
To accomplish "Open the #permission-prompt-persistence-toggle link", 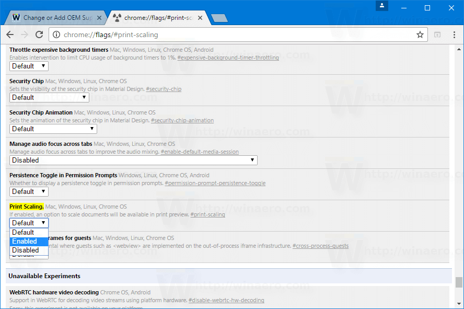I will tap(215, 183).
